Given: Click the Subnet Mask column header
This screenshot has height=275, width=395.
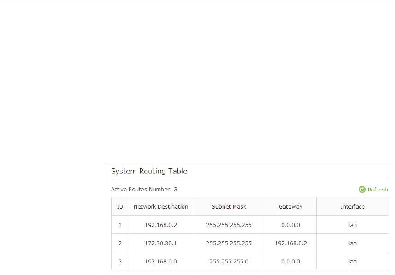Looking at the screenshot, I should (x=229, y=207).
